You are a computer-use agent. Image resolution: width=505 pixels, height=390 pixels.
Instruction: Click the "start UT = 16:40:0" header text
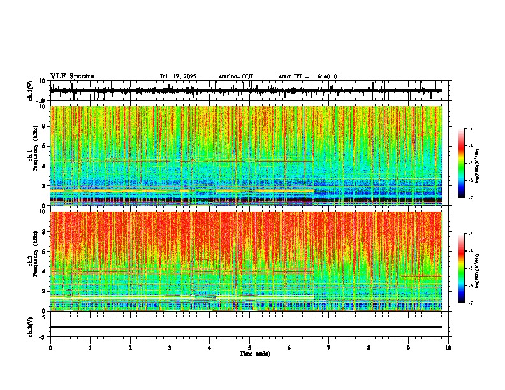coord(308,76)
